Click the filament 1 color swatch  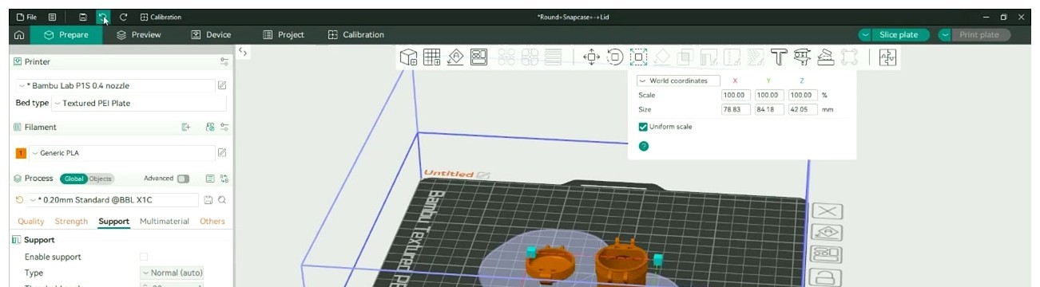click(21, 153)
